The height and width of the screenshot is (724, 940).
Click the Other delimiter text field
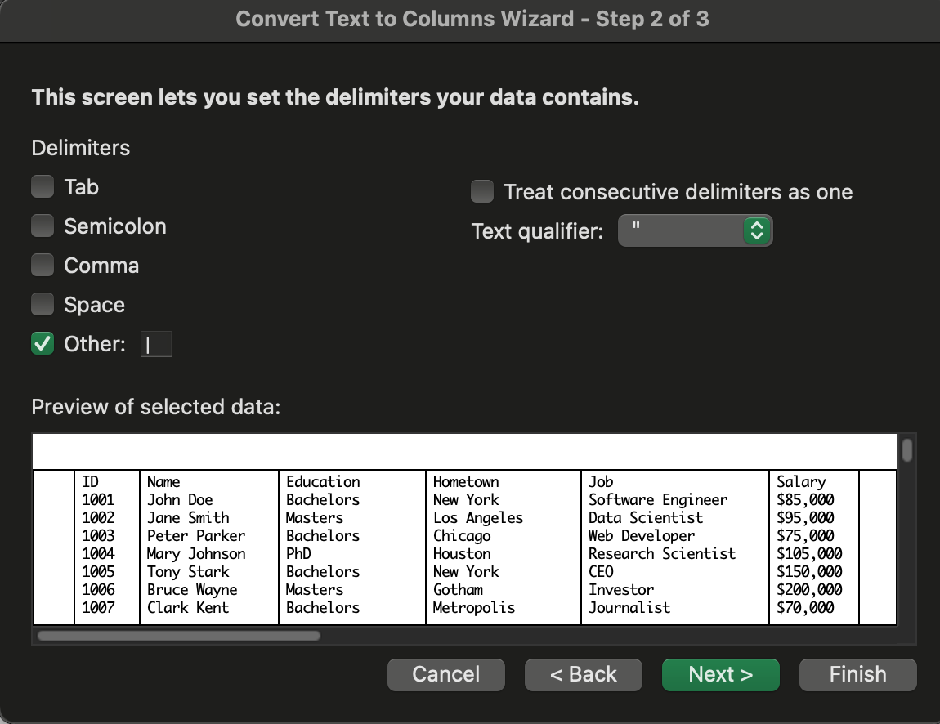tap(156, 345)
